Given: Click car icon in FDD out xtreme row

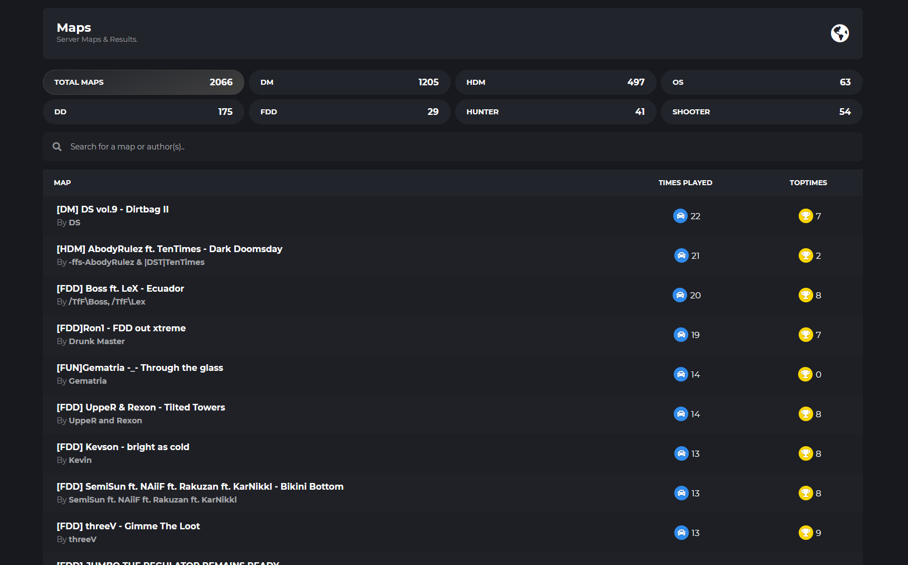Looking at the screenshot, I should pyautogui.click(x=681, y=335).
